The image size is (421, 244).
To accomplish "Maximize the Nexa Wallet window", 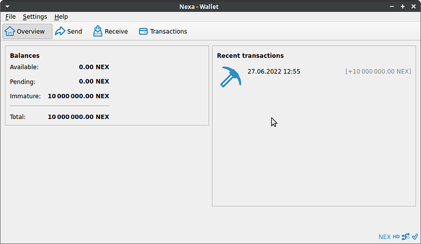I will click(403, 7).
